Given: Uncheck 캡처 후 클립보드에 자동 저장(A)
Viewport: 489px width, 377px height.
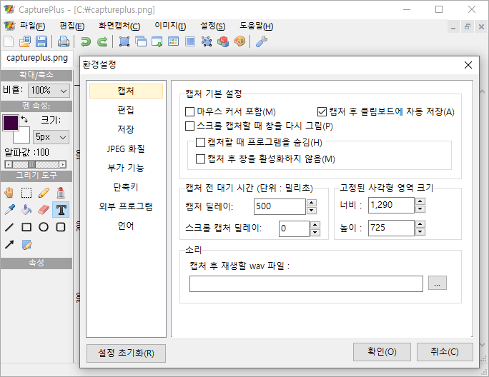Looking at the screenshot, I should 322,112.
